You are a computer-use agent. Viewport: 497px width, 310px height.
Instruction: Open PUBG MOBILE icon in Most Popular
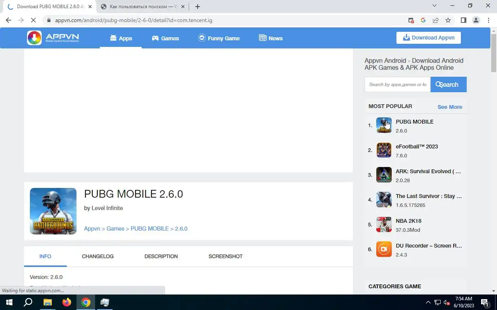click(x=384, y=125)
